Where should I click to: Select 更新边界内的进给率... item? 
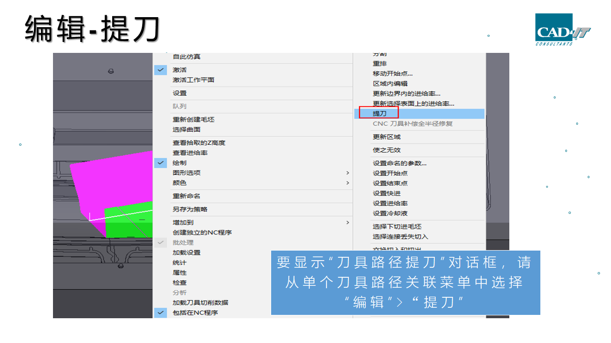(x=407, y=94)
